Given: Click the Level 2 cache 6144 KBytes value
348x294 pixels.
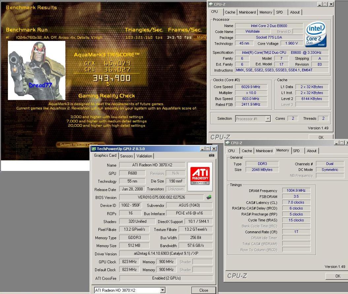Looking at the screenshot, I should click(x=312, y=99).
